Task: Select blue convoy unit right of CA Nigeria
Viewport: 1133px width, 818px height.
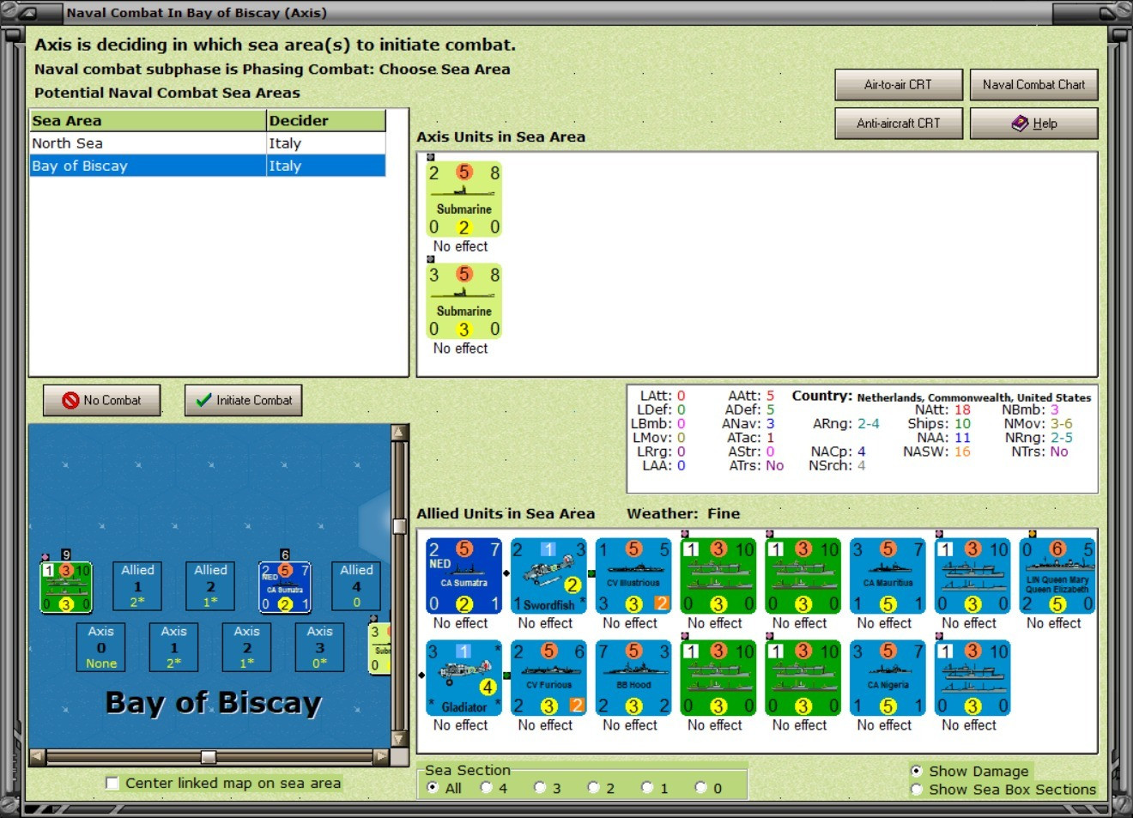Action: click(973, 678)
